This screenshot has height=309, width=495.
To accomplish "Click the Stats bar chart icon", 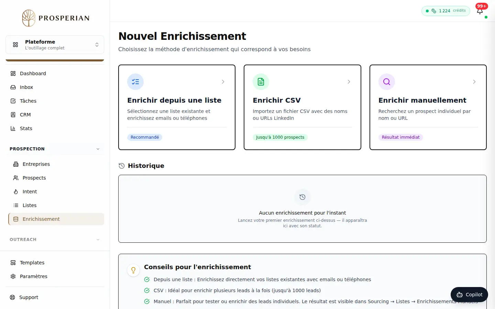I will [x=13, y=128].
